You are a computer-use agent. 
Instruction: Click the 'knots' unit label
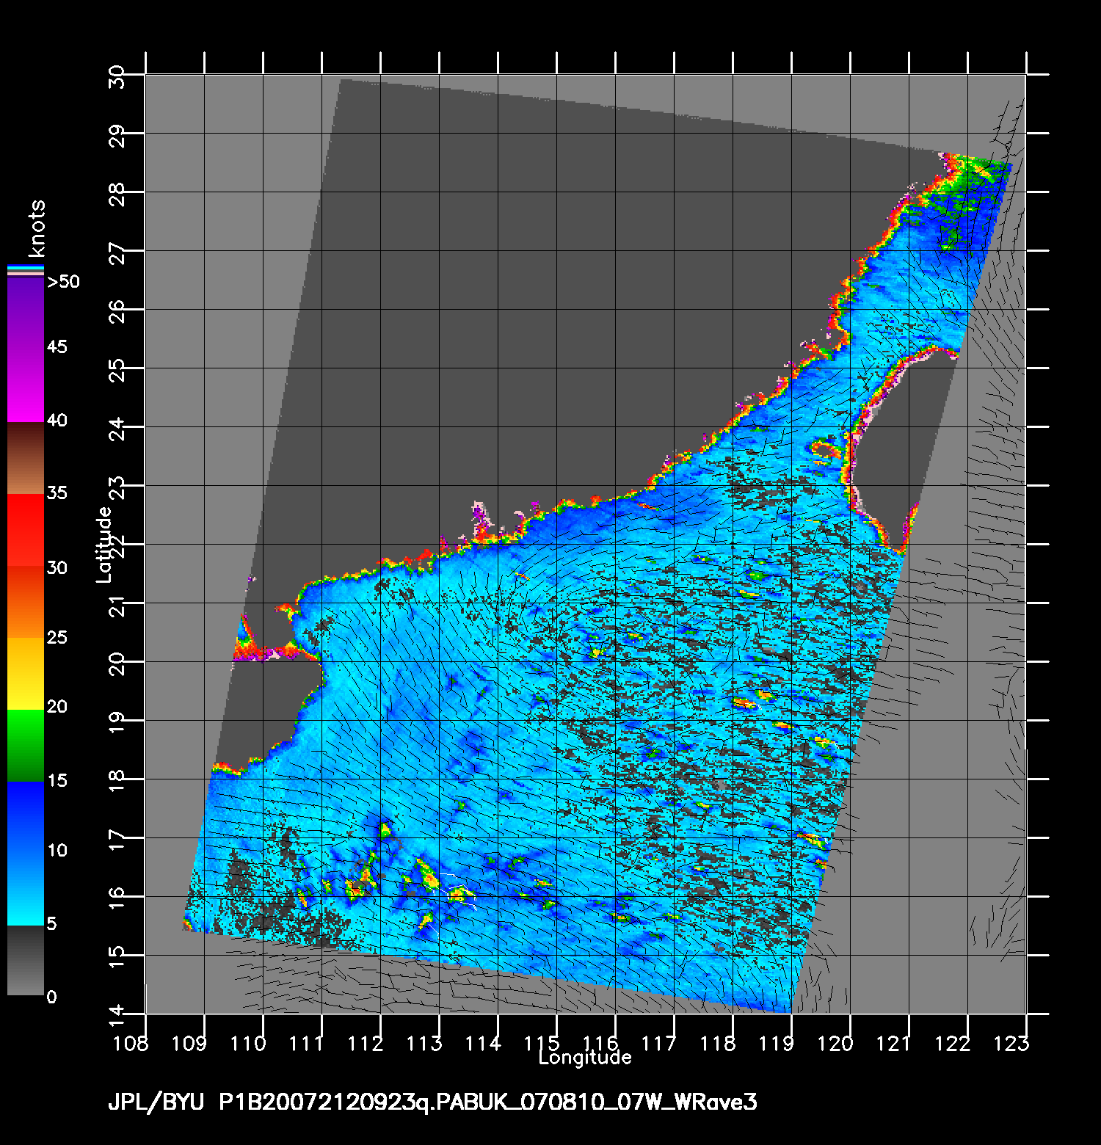(37, 228)
